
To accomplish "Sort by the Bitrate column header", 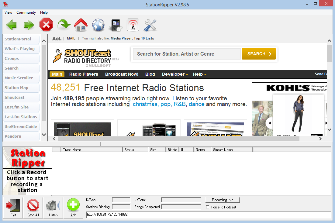I will pyautogui.click(x=172, y=150).
